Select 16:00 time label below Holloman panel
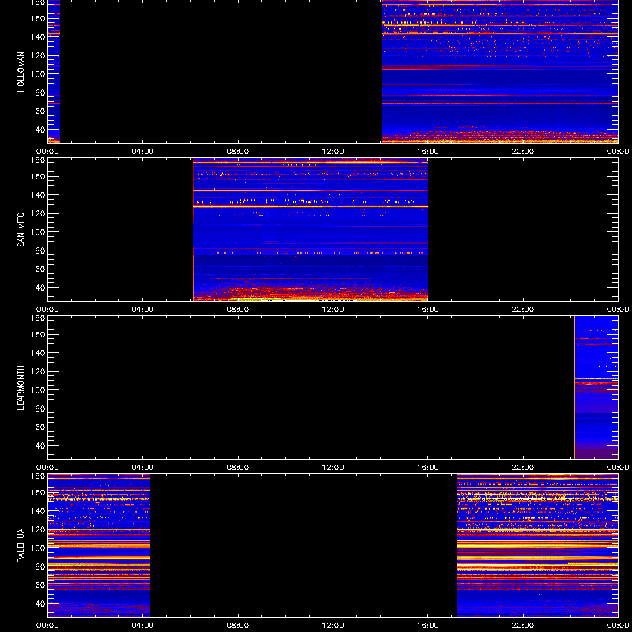632x632 pixels. click(428, 152)
